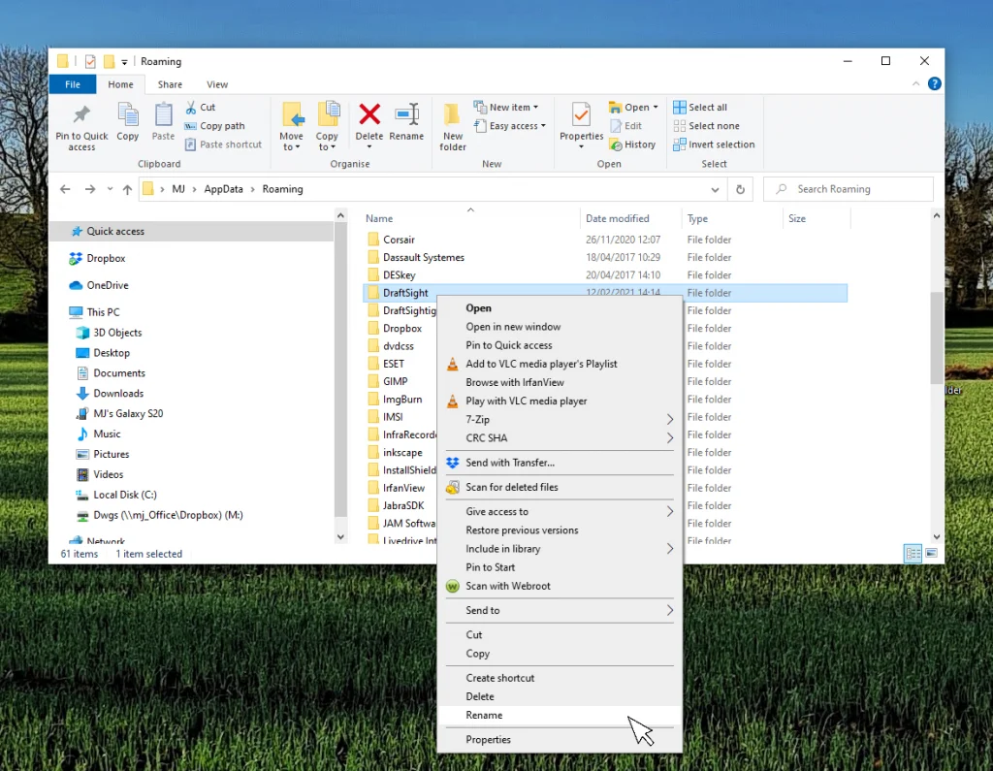Refresh the folder with the refresh icon

[740, 189]
